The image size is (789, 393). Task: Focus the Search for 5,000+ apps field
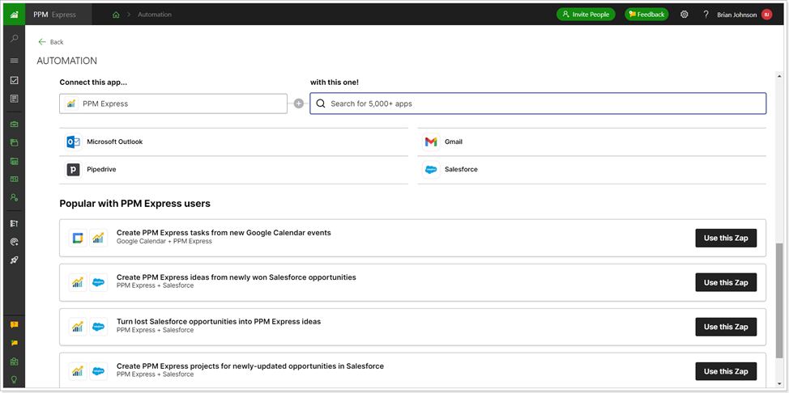pyautogui.click(x=538, y=104)
